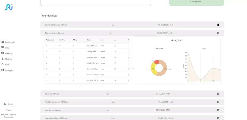This screenshot has width=247, height=120.
Task: Click the Name column header
Action: pos(89,40)
